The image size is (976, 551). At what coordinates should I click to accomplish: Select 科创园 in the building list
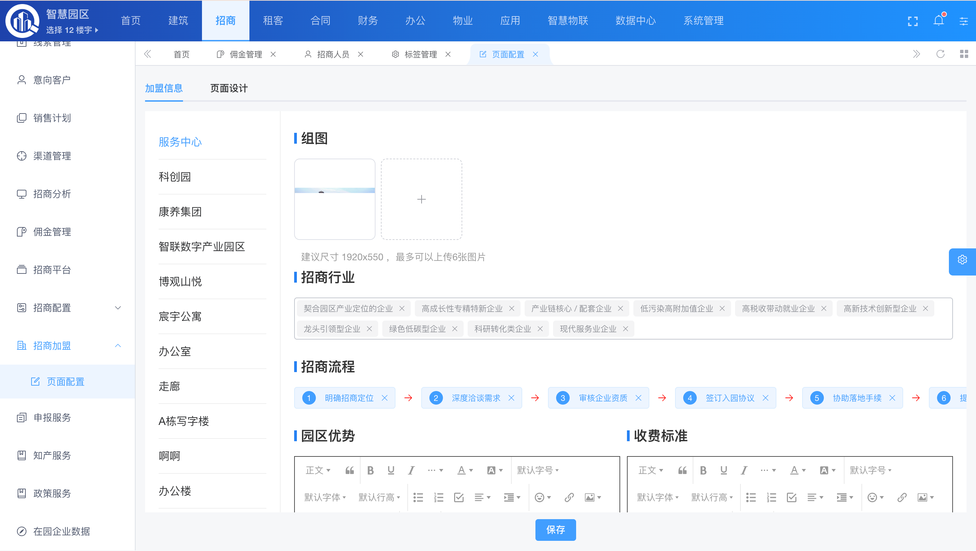point(175,177)
